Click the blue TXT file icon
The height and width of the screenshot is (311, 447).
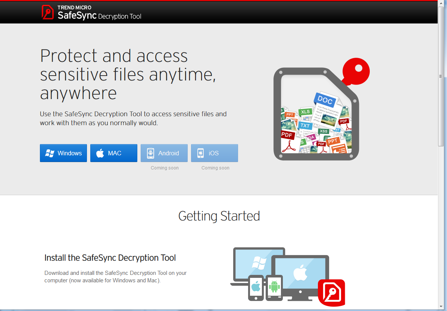[305, 126]
